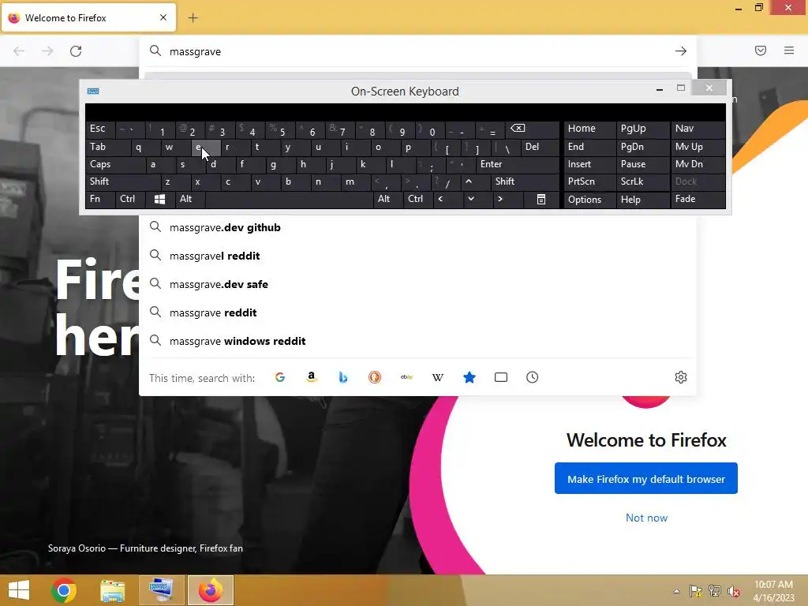808x606 pixels.
Task: Pick the Wikipedia search icon
Action: 437,377
